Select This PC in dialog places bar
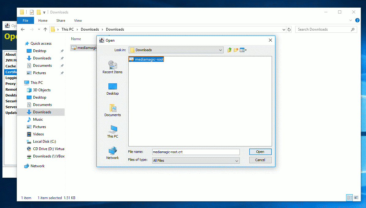The width and height of the screenshot is (366, 208). [x=112, y=131]
